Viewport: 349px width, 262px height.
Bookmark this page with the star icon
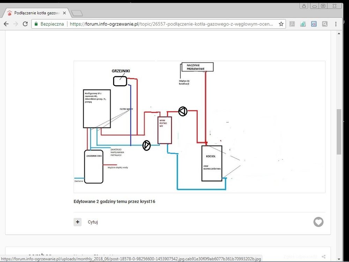(x=281, y=24)
